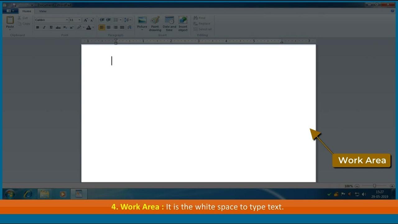Justify the paragraph text

122,27
